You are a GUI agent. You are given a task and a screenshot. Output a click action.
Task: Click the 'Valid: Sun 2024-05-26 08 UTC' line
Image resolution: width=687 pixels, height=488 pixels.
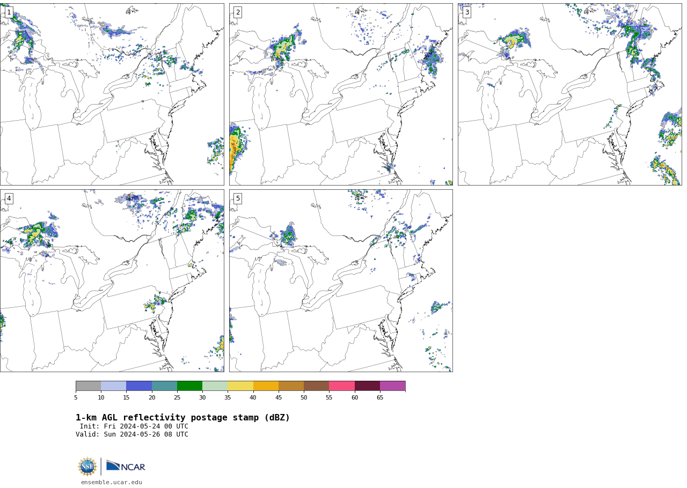[x=132, y=434]
